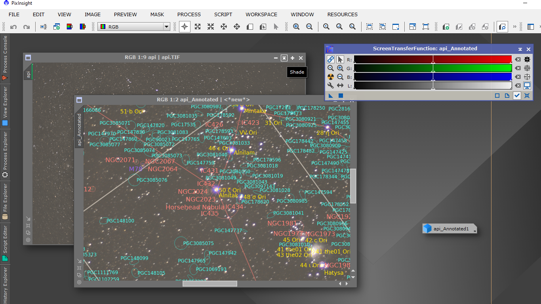Toggle Track View checkmark in STF
541x304 pixels.
(517, 95)
